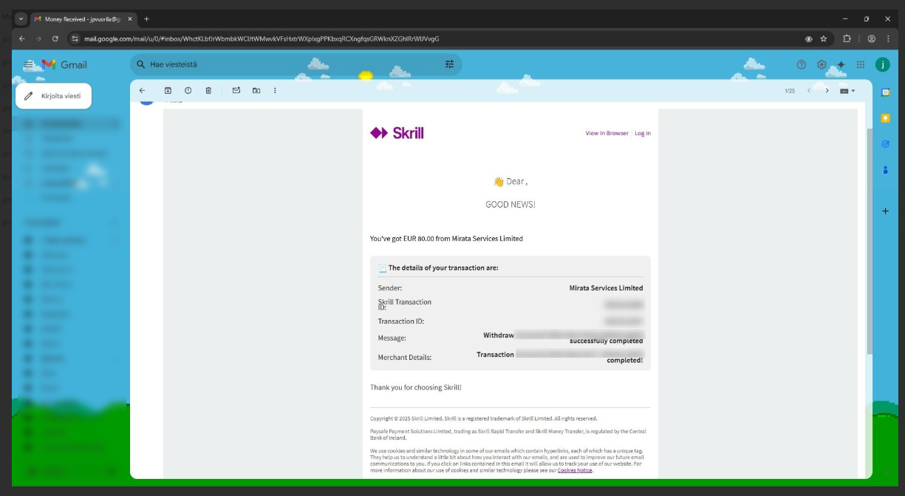Open the More actions three-dot menu
Image resolution: width=905 pixels, height=496 pixels.
tap(275, 91)
